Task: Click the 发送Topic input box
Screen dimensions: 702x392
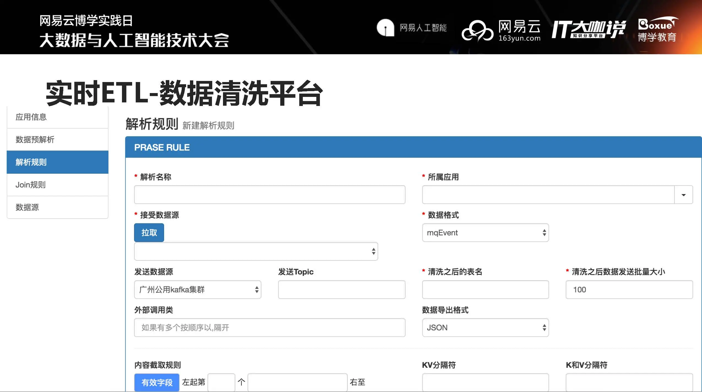Action: (x=341, y=290)
